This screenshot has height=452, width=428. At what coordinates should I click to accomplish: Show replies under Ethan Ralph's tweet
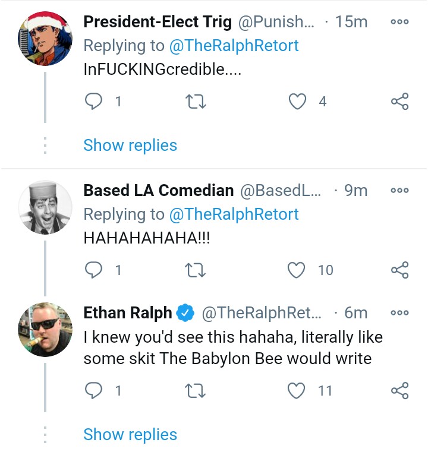click(x=130, y=434)
